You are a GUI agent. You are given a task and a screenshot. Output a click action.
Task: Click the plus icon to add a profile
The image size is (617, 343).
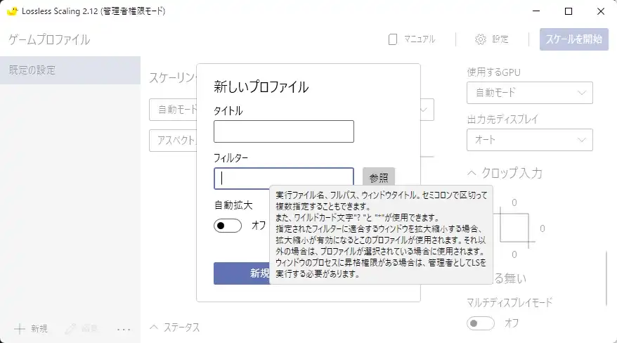[x=20, y=328]
